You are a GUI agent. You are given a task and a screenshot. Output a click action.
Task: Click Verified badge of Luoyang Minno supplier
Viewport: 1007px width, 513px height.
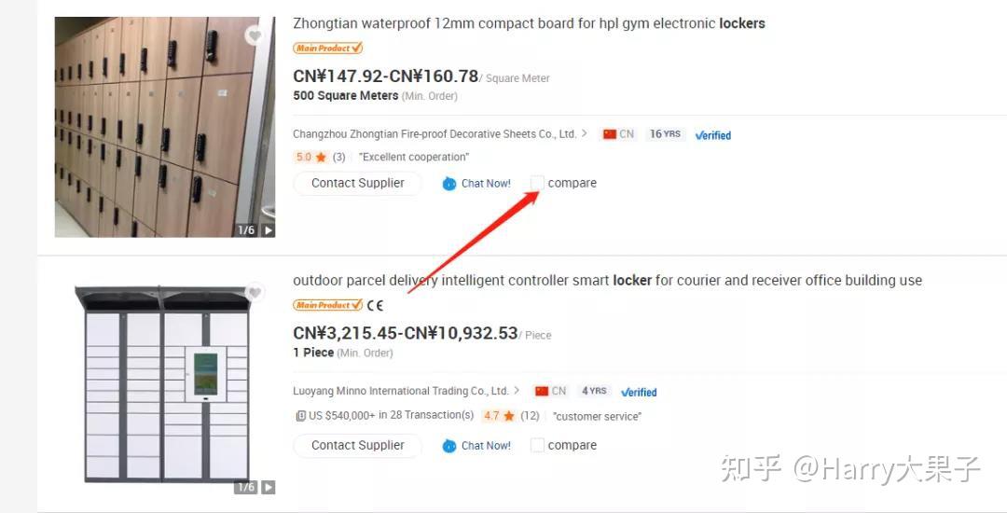(x=639, y=392)
